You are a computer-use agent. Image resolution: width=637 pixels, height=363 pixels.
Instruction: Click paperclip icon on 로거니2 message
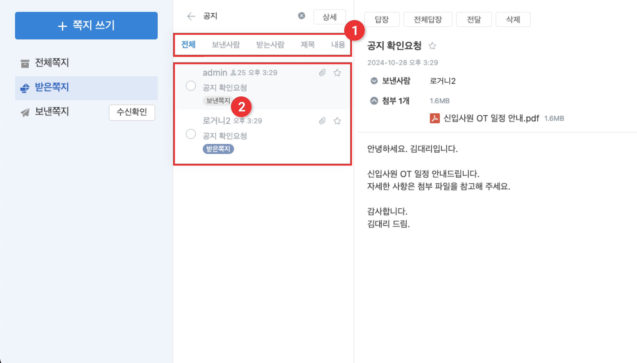click(322, 121)
